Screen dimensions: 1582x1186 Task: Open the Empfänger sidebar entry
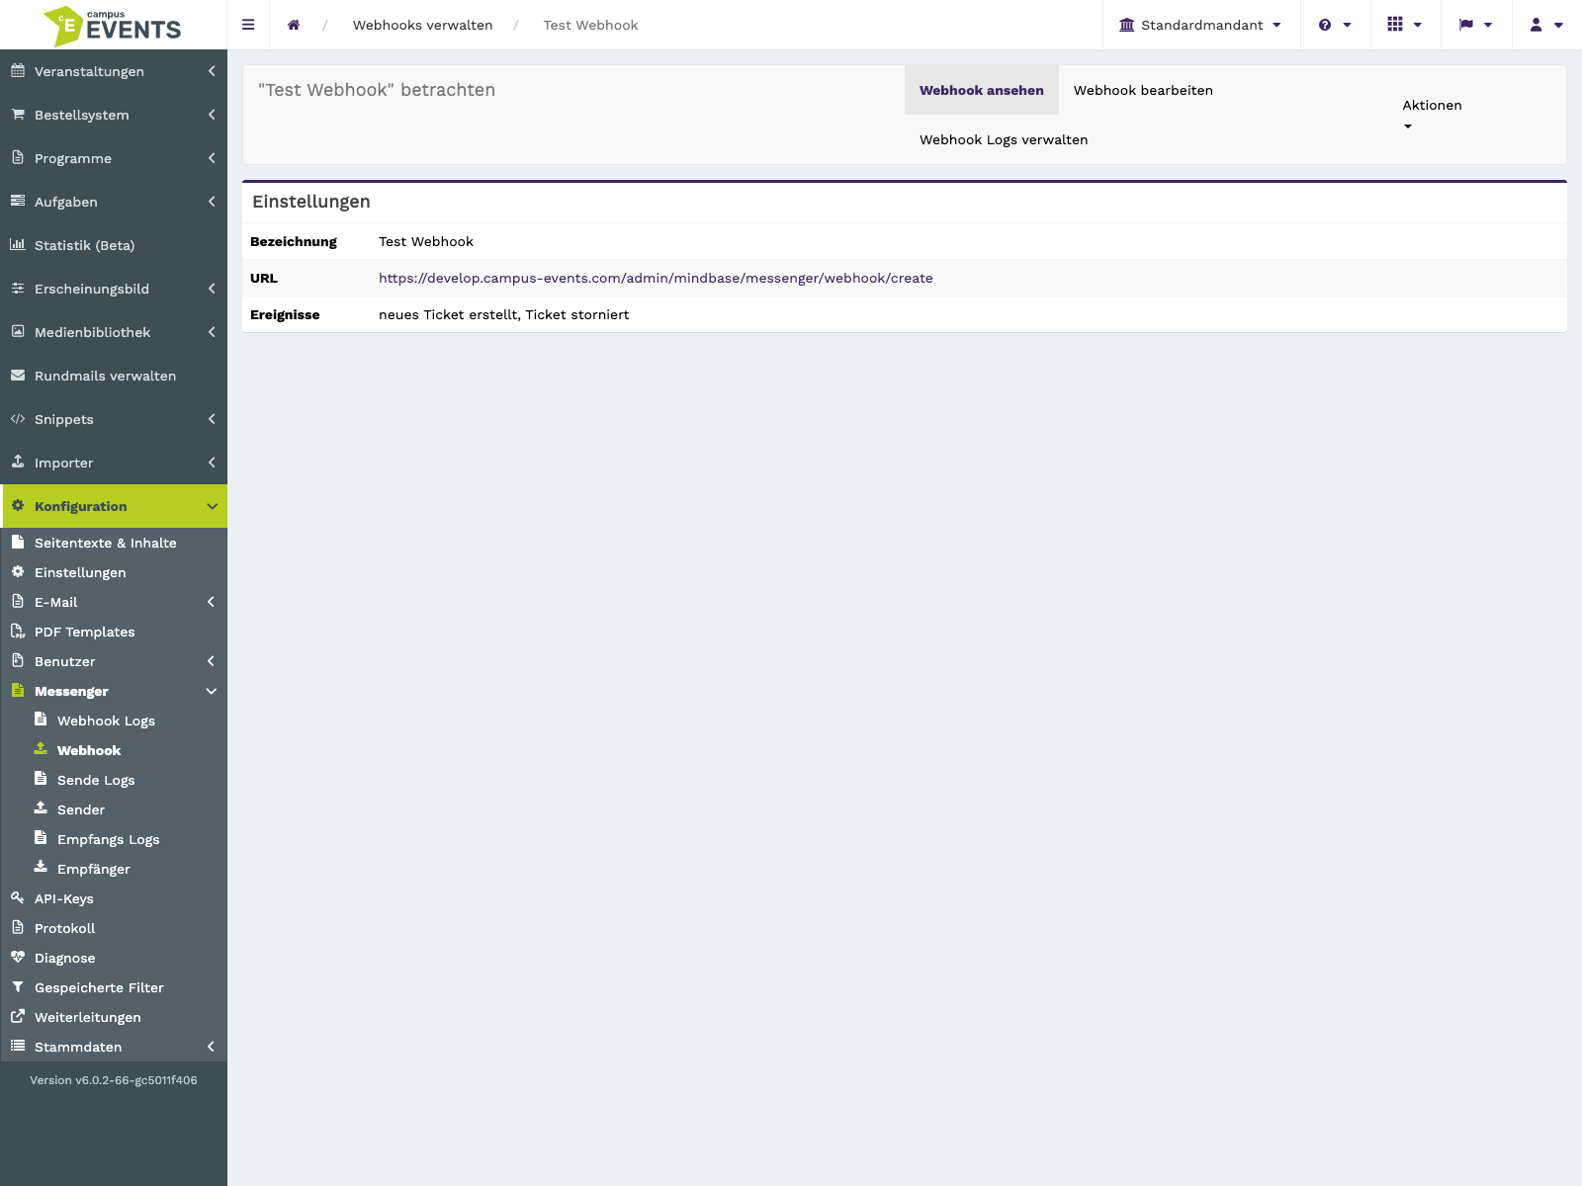114,869
